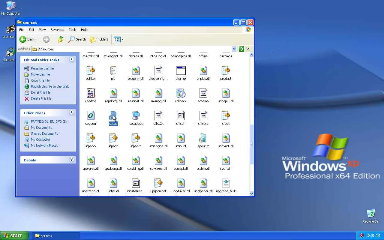Open the Help menu
This screenshot has width=384, height=240.
click(84, 30)
